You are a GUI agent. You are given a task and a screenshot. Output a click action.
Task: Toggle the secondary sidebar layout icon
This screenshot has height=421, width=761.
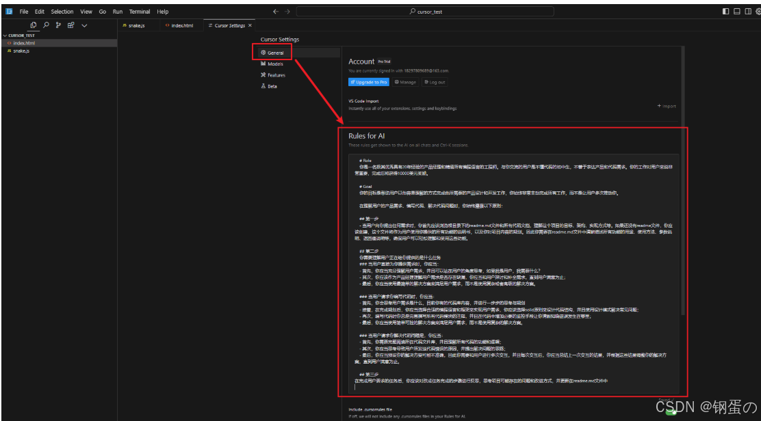pos(748,11)
